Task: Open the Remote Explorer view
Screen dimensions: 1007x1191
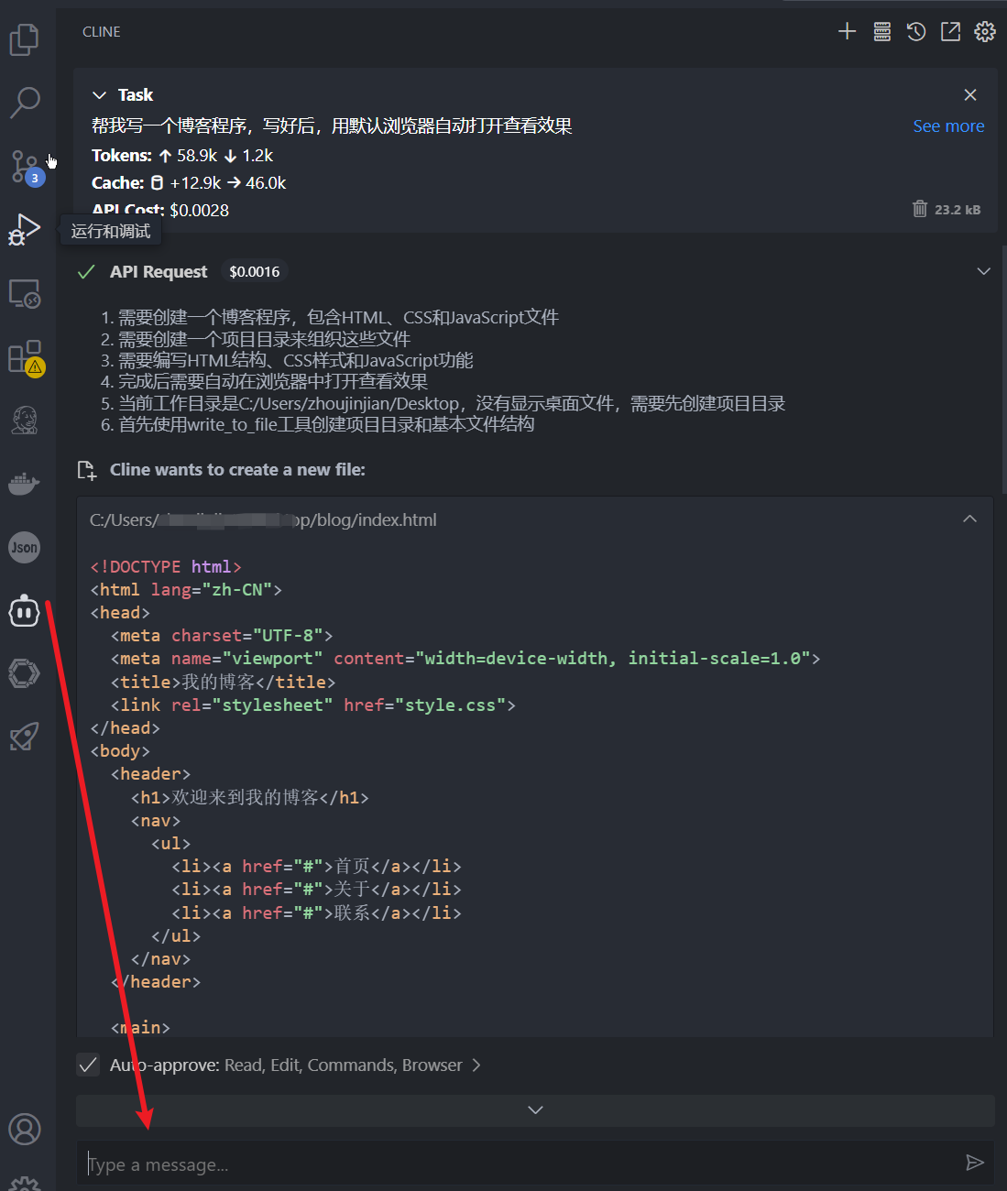Action: coord(24,293)
